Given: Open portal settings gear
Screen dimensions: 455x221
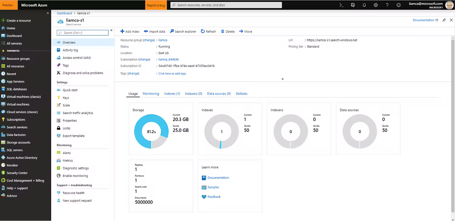Looking at the screenshot, I should pos(376,5).
